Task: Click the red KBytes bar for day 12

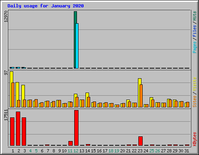Action: click(77, 128)
